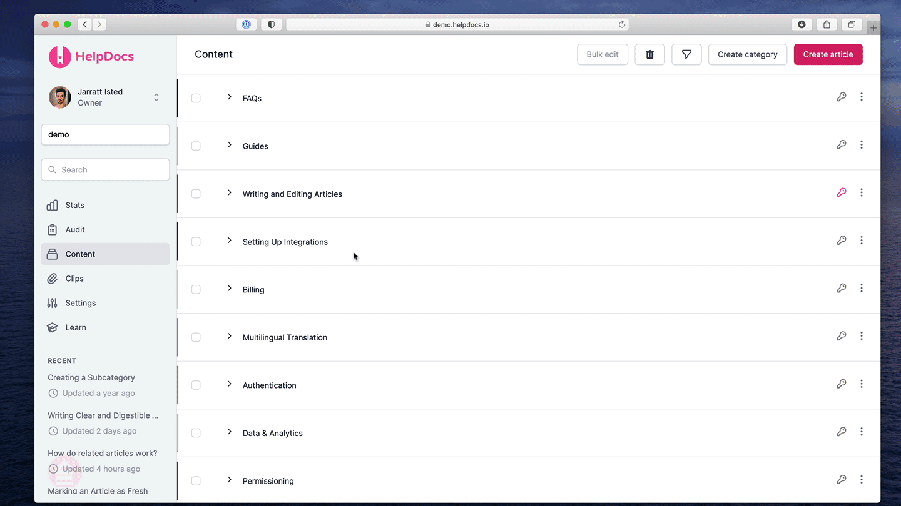901x506 pixels.
Task: Click key icon for Multilingual Translation
Action: pos(842,336)
